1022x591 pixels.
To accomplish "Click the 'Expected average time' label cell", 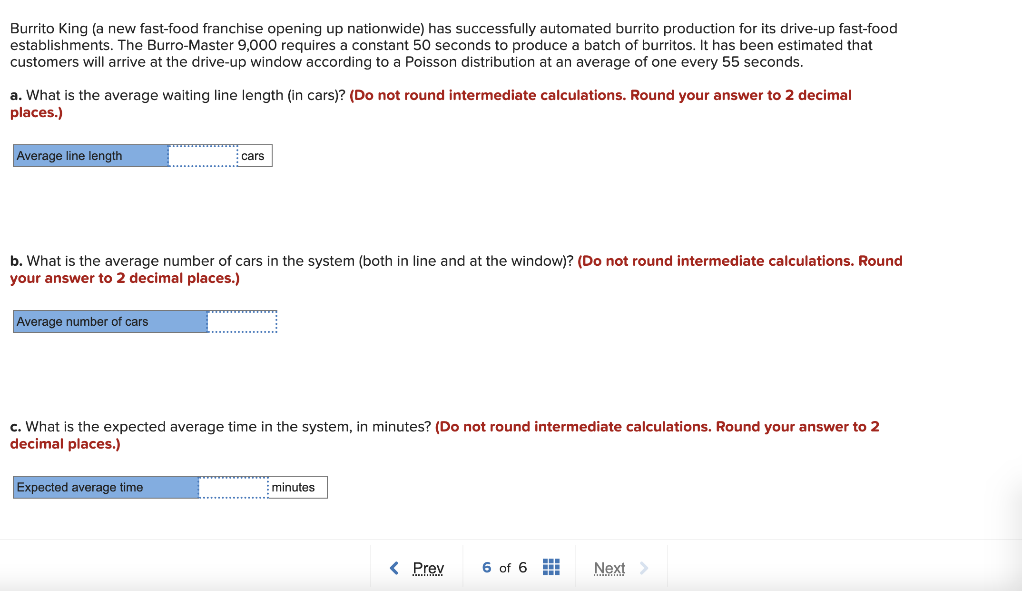I will 106,487.
